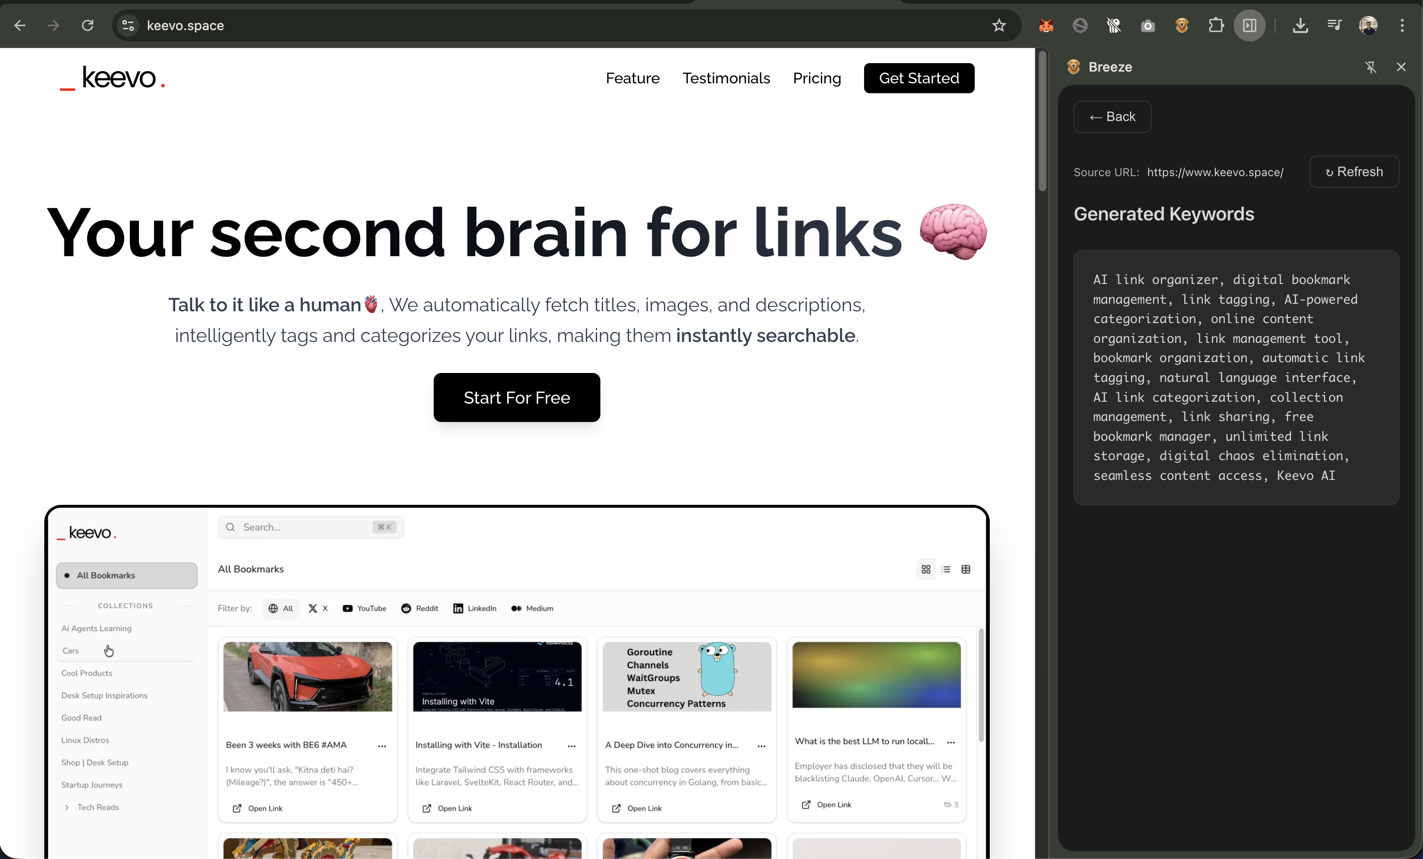Refresh generated keywords
1423x859 pixels.
point(1354,171)
